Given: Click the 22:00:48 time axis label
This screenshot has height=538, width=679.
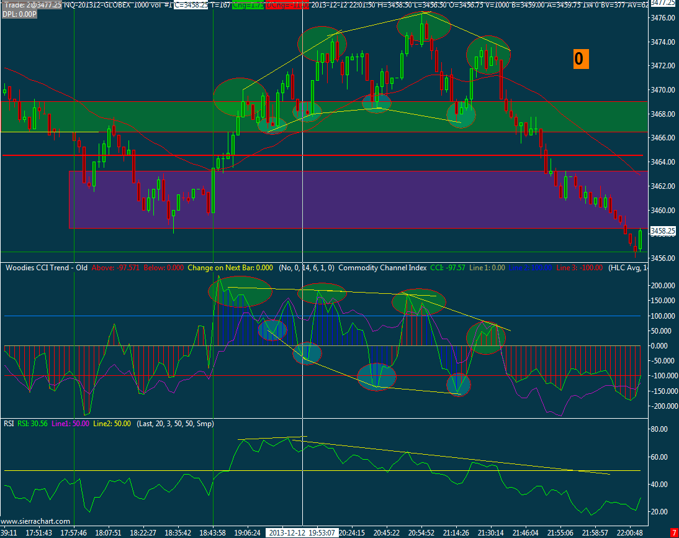Looking at the screenshot, I should (629, 532).
